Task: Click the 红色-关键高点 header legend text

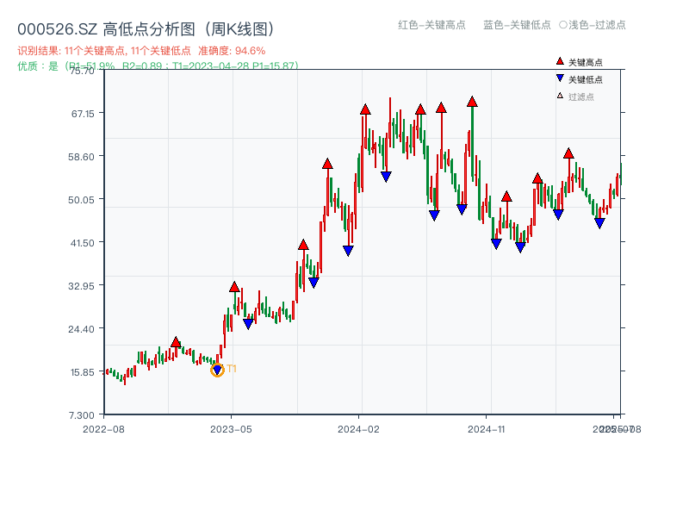Action: point(431,25)
